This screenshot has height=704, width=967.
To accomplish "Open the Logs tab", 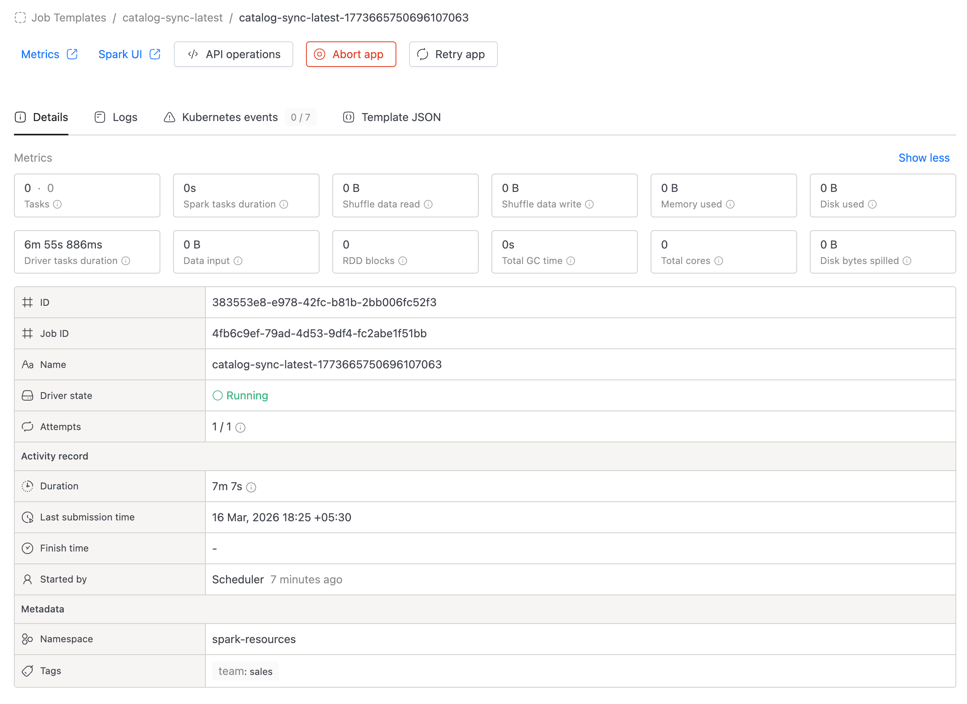I will click(116, 117).
